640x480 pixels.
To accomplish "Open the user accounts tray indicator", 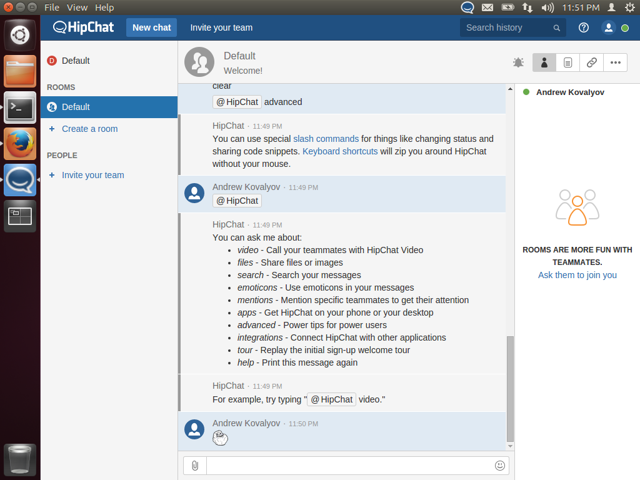I will click(611, 7).
